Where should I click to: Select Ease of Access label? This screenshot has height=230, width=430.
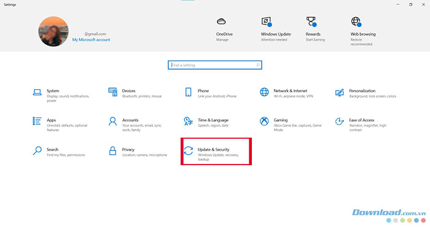tap(361, 120)
